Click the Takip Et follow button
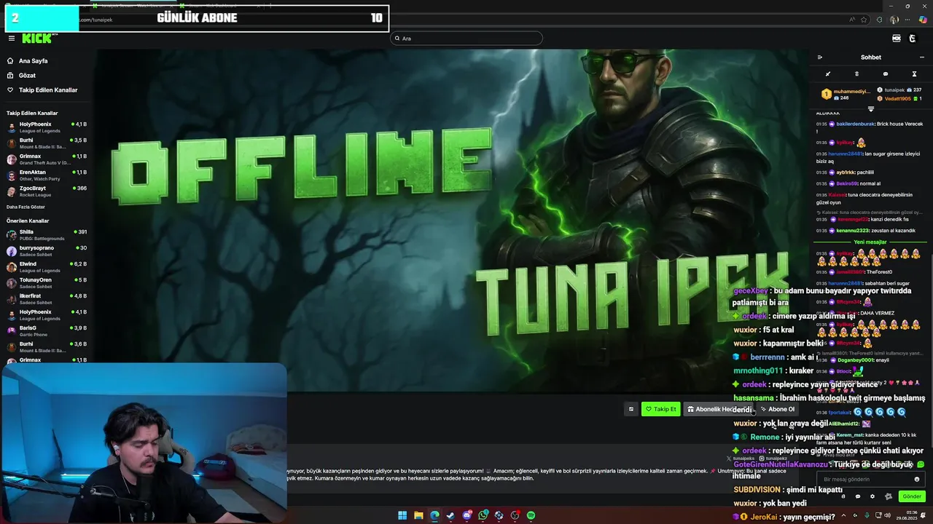This screenshot has height=524, width=933. [x=660, y=409]
